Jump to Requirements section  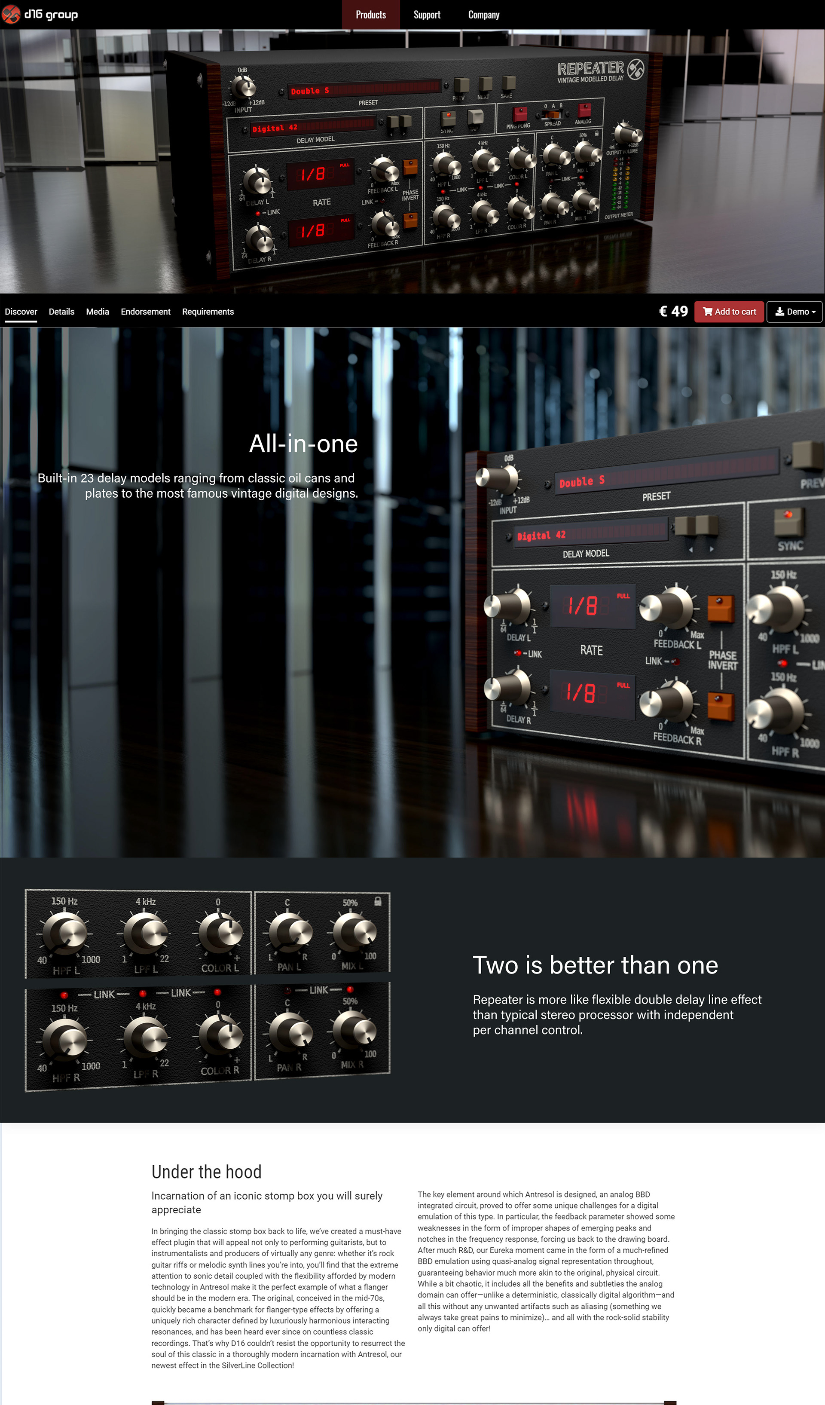208,312
